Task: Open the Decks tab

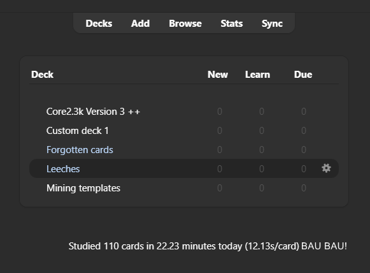Action: tap(99, 24)
